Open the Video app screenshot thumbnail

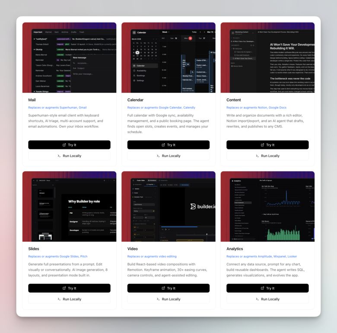168,206
